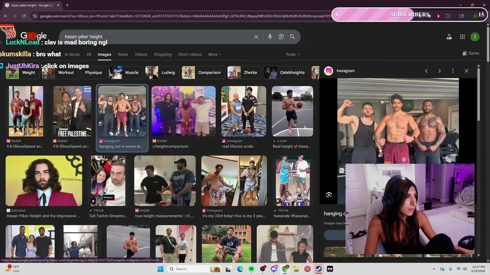Image resolution: width=490 pixels, height=275 pixels.
Task: Show next image in preview panel
Action: click(439, 71)
